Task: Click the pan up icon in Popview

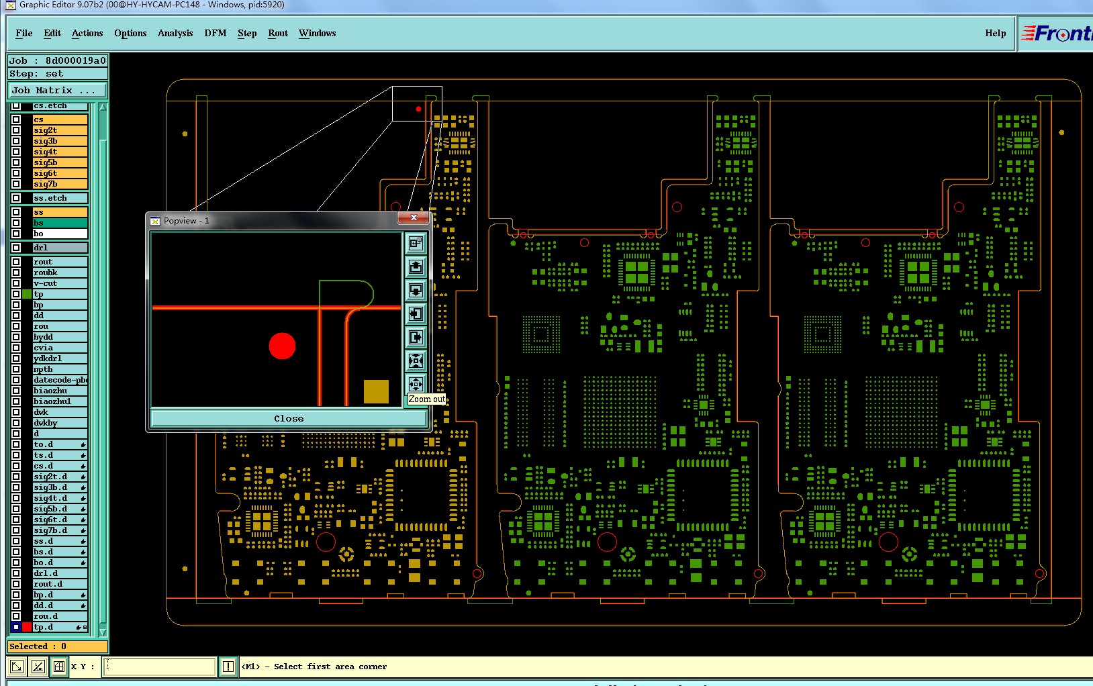Action: click(416, 266)
